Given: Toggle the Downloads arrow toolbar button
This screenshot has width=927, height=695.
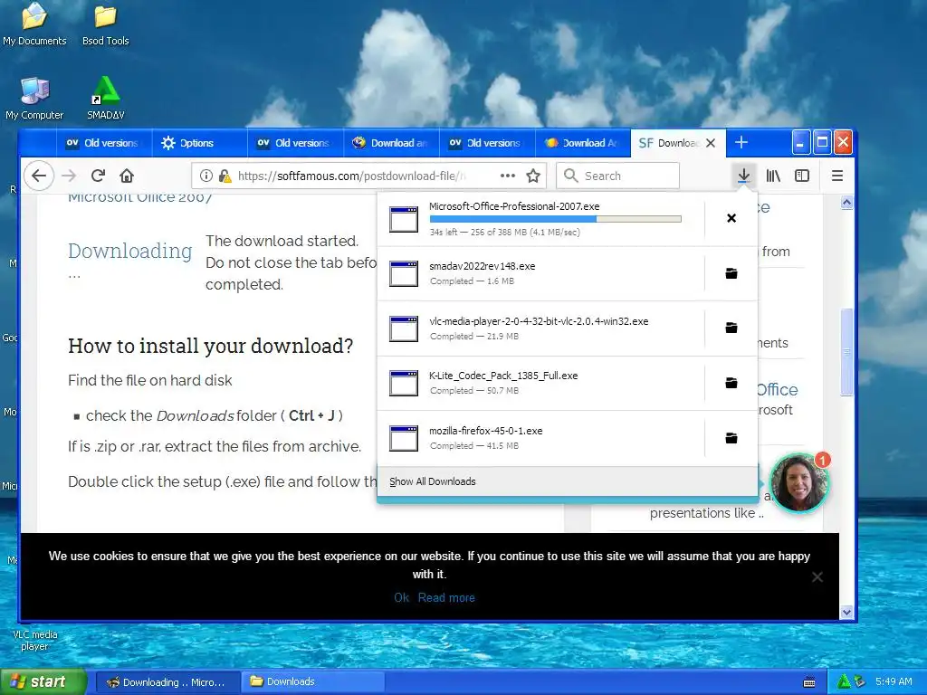Looking at the screenshot, I should tap(744, 176).
